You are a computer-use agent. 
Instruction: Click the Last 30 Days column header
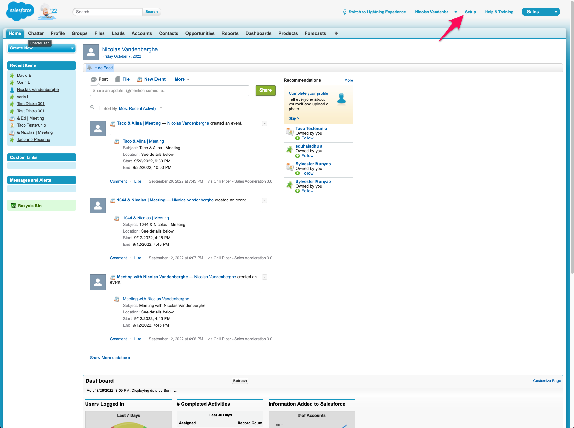tap(221, 415)
